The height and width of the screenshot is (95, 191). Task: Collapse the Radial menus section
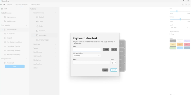tap(27, 13)
